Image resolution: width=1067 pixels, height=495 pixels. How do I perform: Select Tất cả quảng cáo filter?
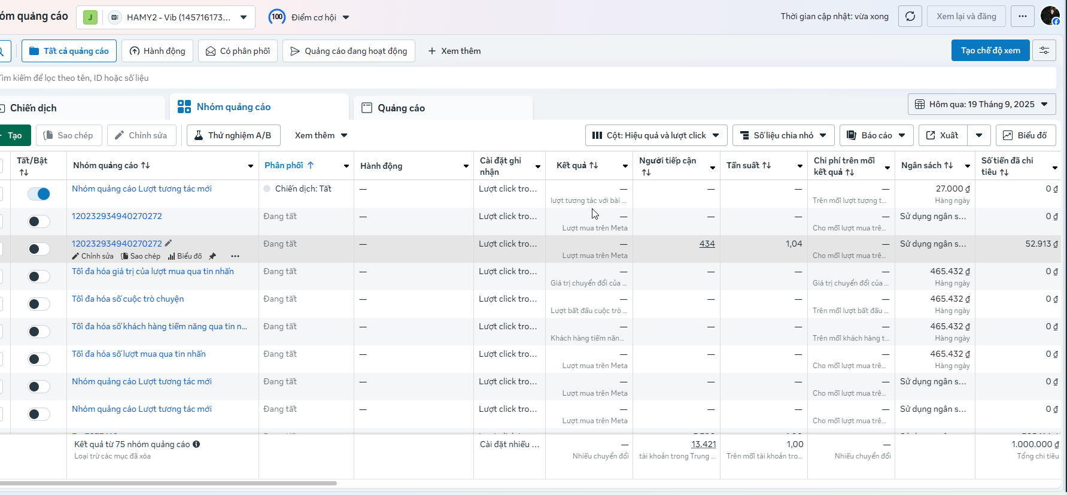click(x=69, y=51)
